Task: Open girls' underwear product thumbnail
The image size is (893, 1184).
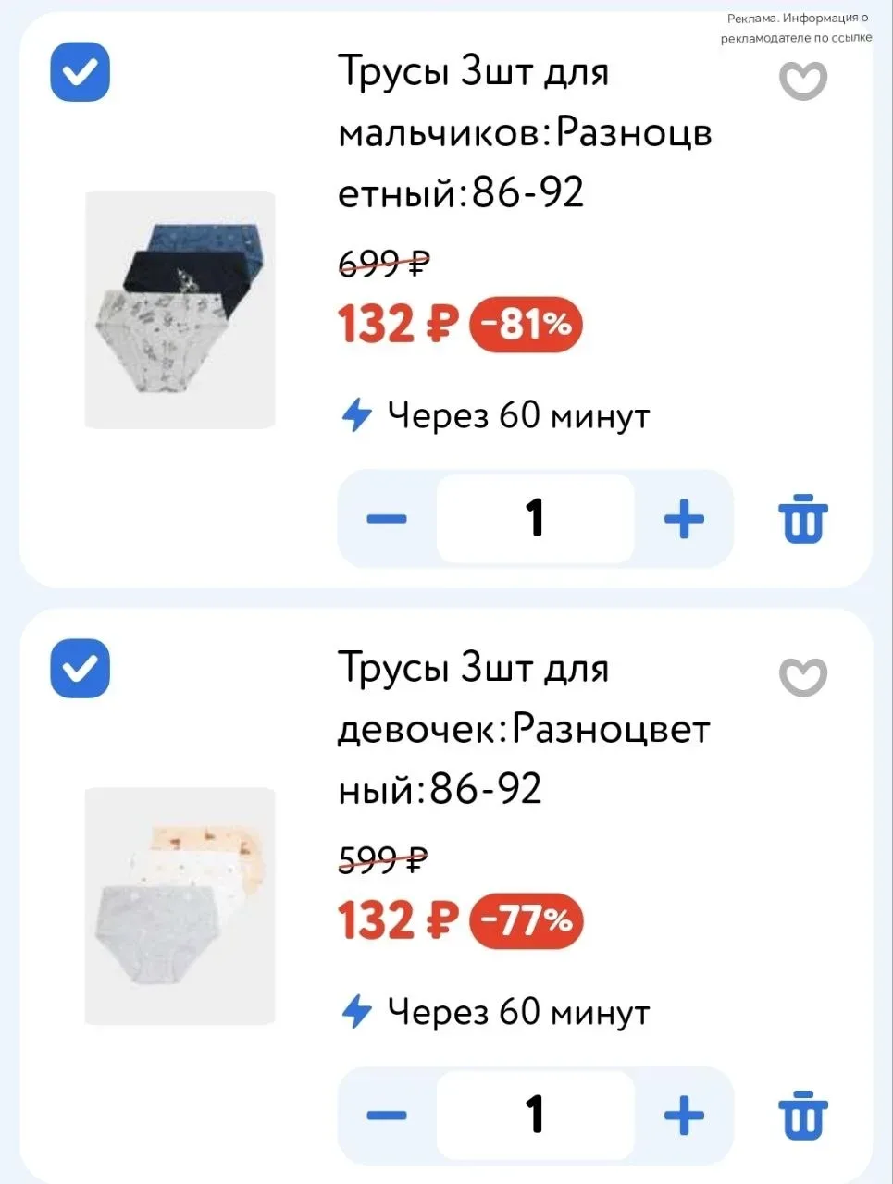Action: coord(180,906)
